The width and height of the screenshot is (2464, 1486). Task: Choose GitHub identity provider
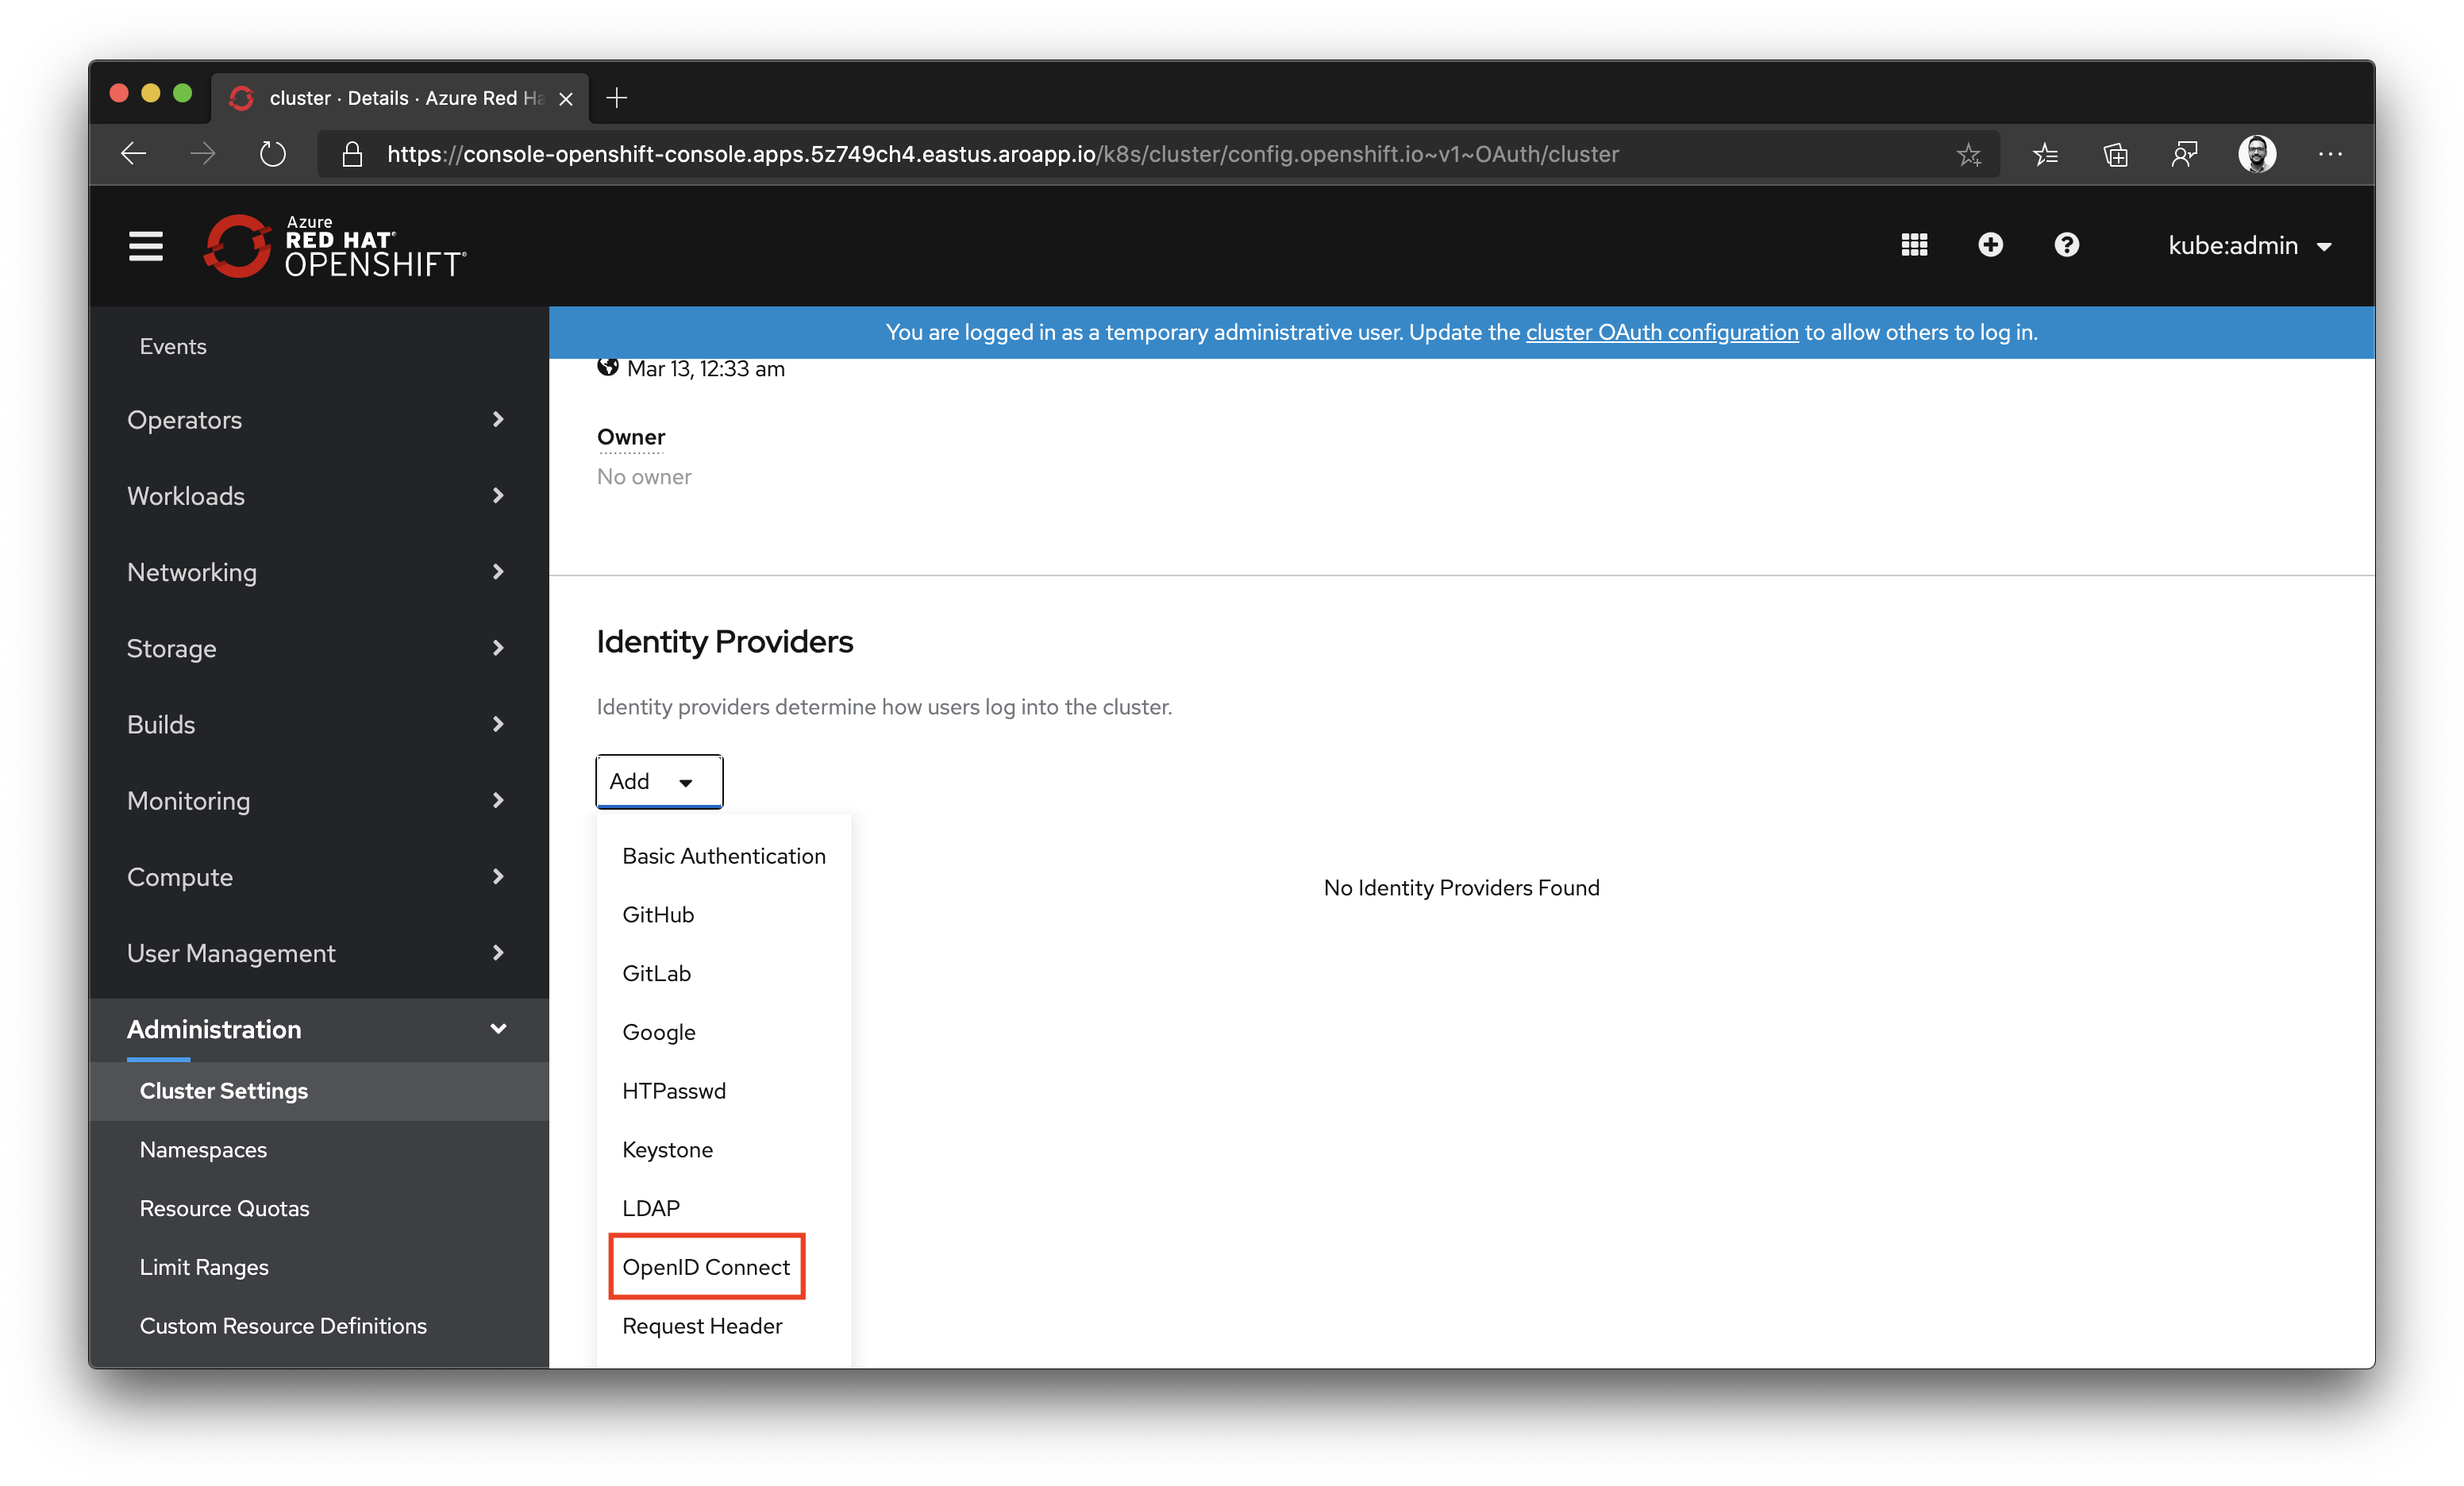[x=724, y=915]
